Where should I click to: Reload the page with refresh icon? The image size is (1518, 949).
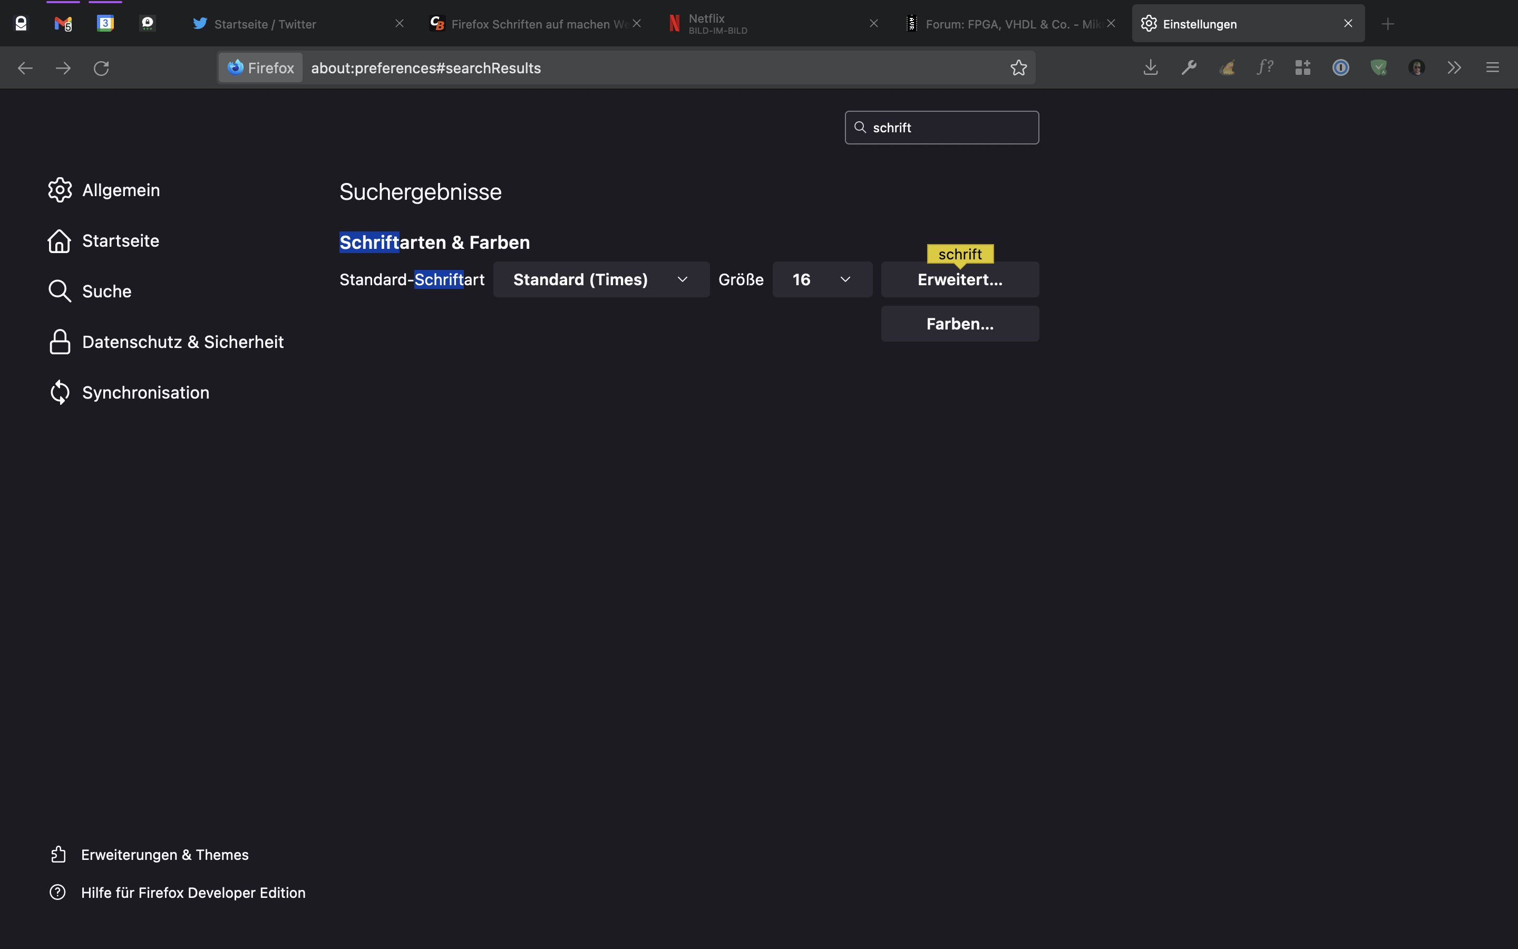point(101,68)
